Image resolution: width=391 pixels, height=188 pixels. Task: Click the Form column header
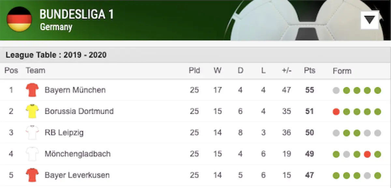click(x=342, y=71)
